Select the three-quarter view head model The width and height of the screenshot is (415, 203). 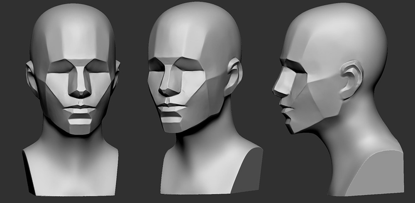[205, 98]
